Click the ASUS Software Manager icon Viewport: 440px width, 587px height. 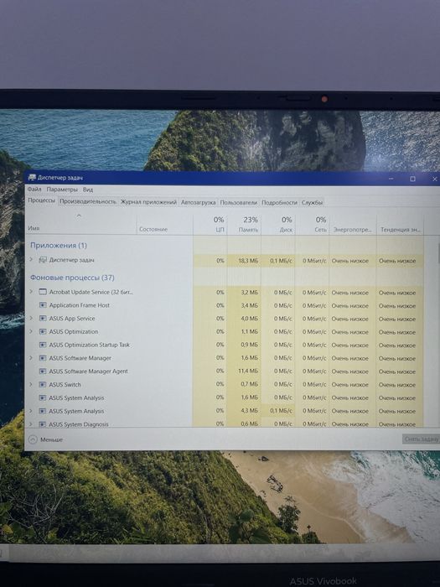point(43,358)
